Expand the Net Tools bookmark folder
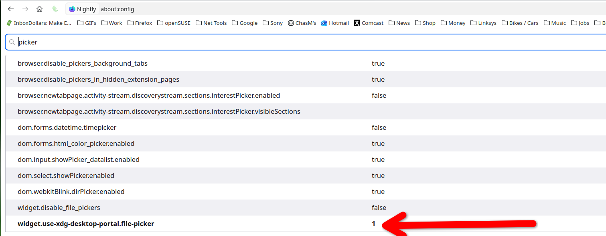Image resolution: width=606 pixels, height=236 pixels. point(211,23)
